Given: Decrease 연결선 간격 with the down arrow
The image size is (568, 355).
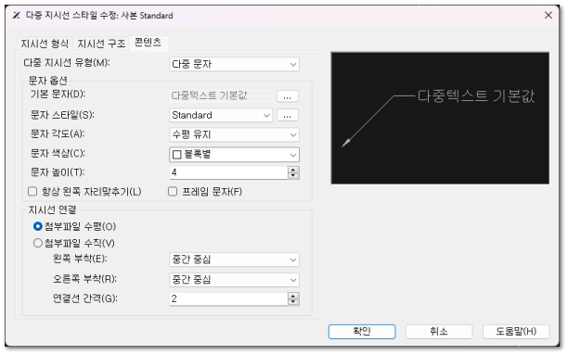Looking at the screenshot, I should [293, 302].
